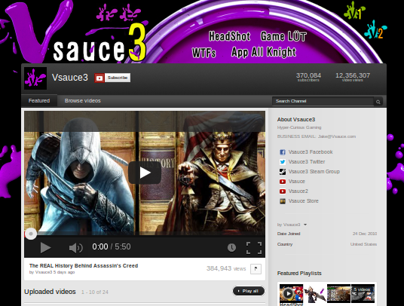404x306 pixels.
Task: Click the play button in player controls
Action: point(46,247)
